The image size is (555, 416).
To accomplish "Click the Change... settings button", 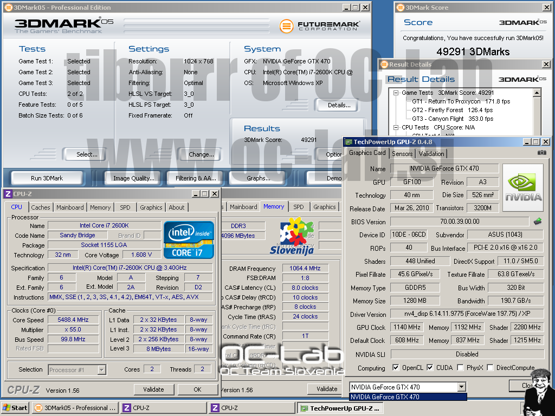I will point(201,154).
